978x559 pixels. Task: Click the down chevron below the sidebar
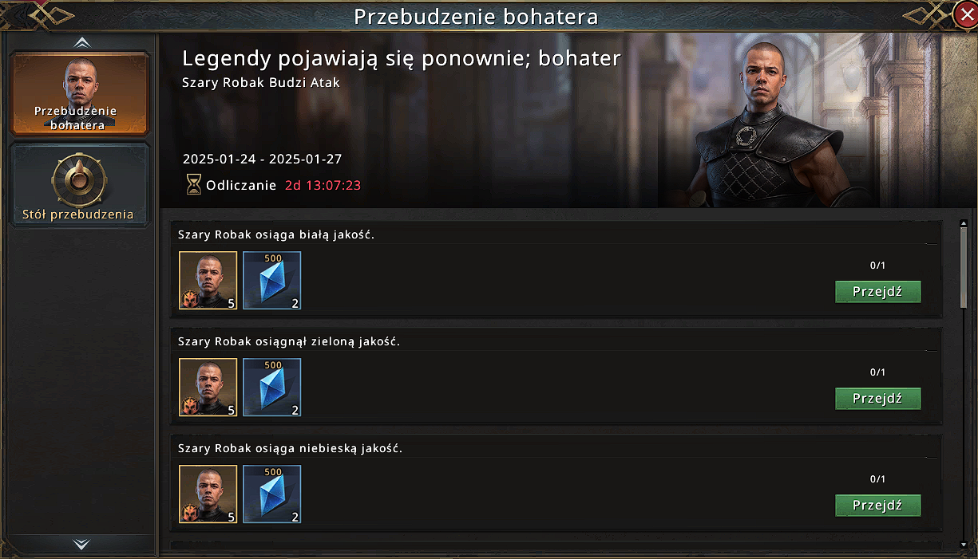(x=81, y=544)
